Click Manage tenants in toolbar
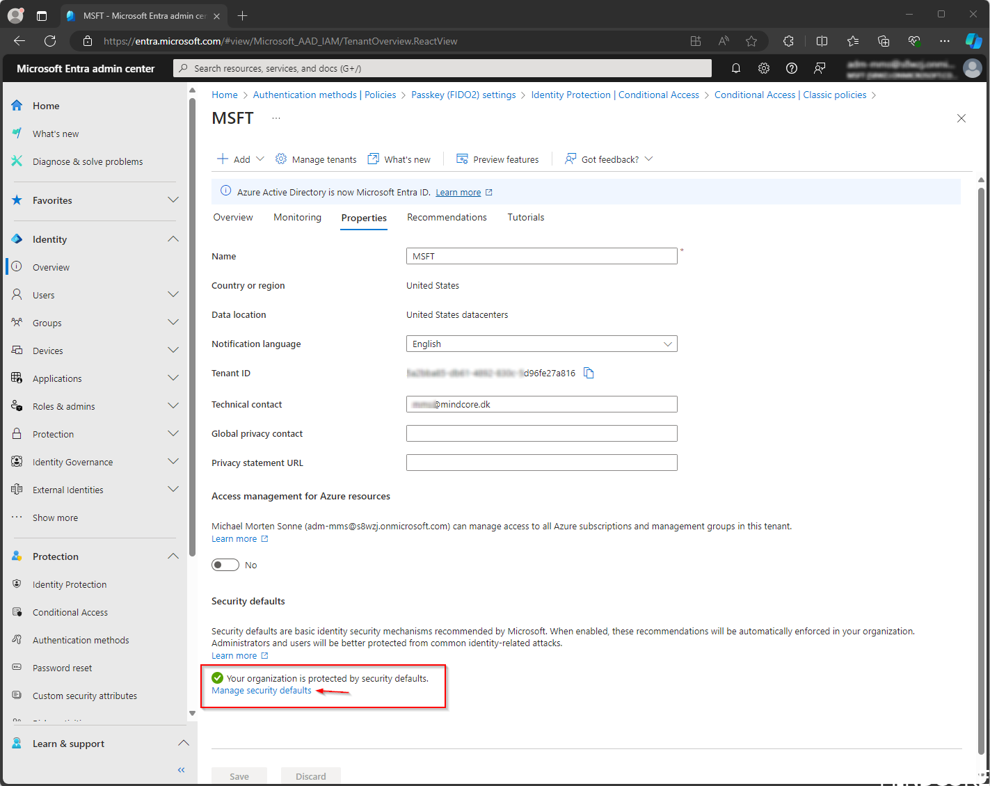The height and width of the screenshot is (786, 990). (x=316, y=159)
